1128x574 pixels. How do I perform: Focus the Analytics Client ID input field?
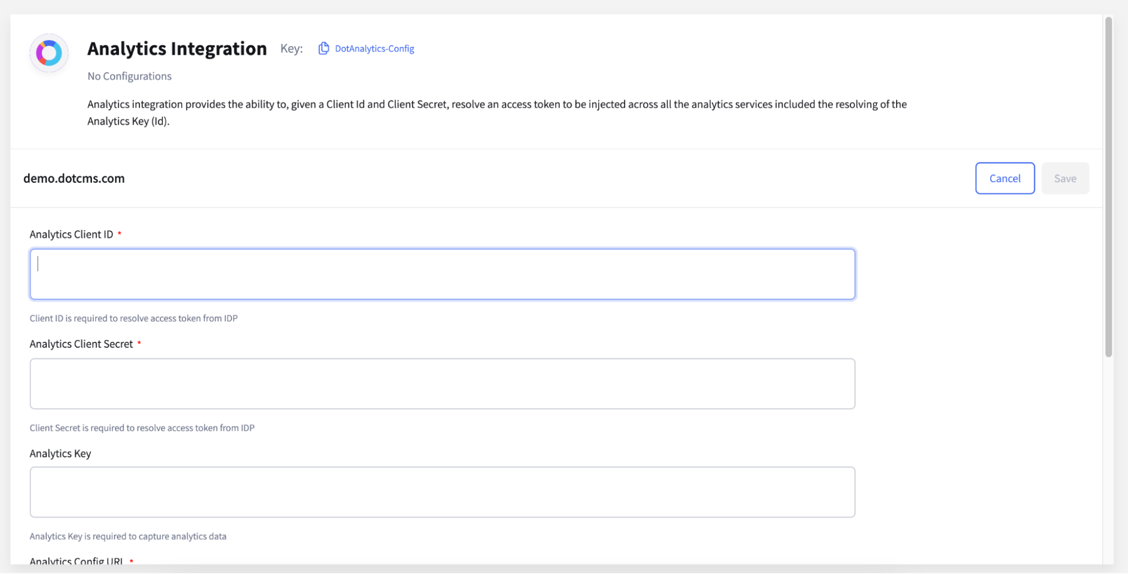click(442, 274)
